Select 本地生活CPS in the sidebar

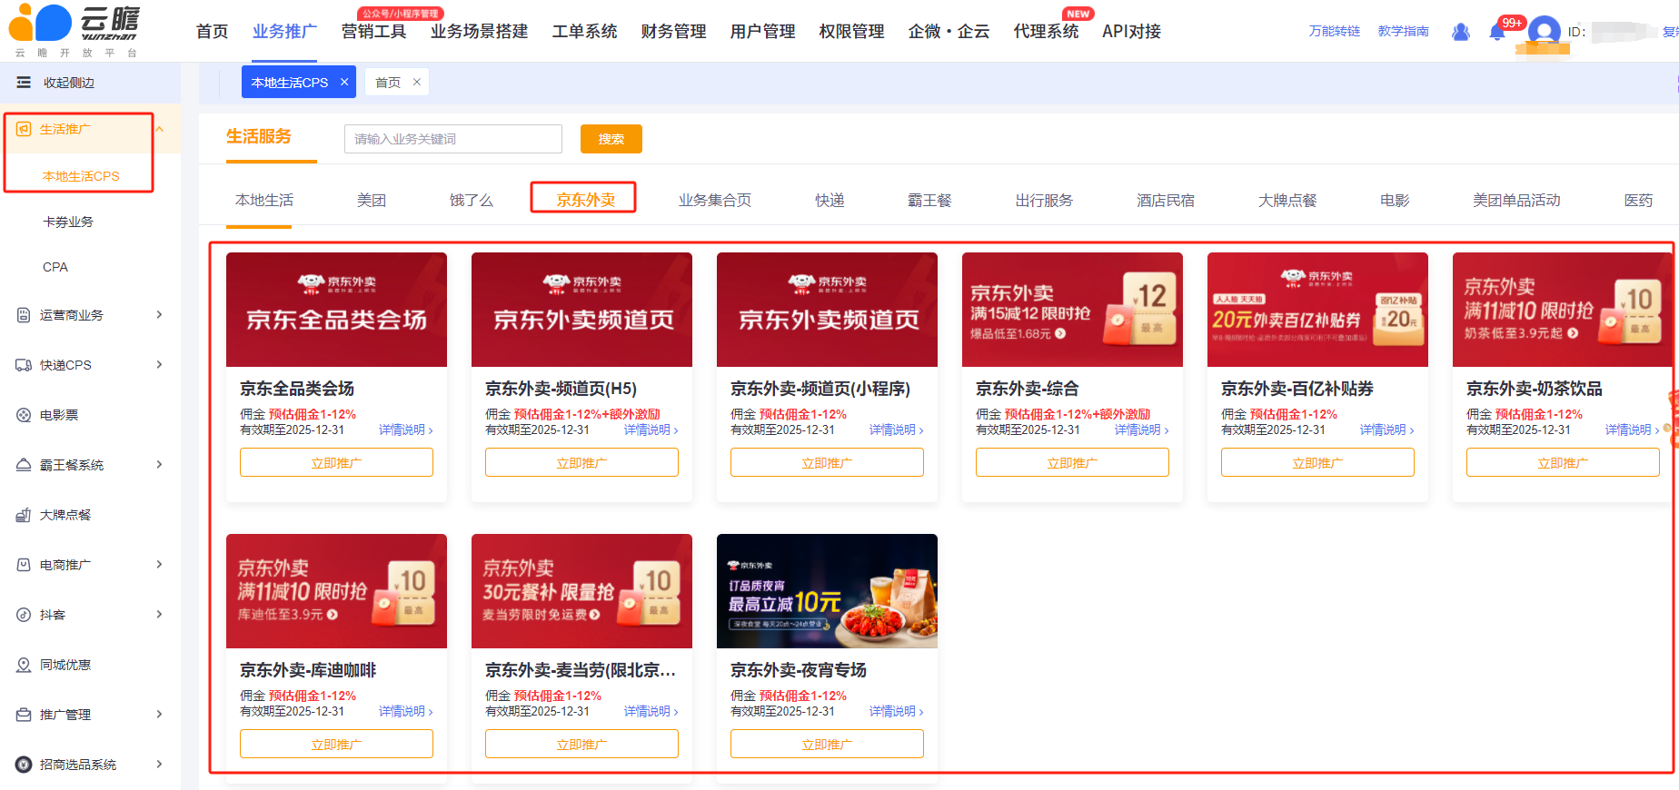point(81,176)
